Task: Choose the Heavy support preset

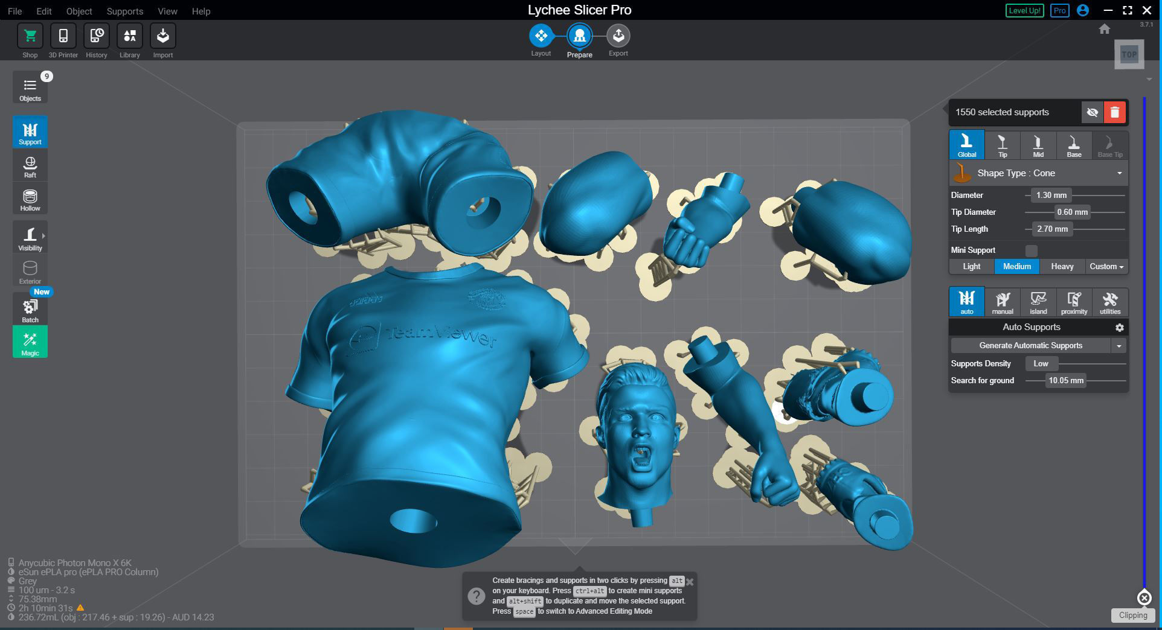Action: coord(1062,266)
